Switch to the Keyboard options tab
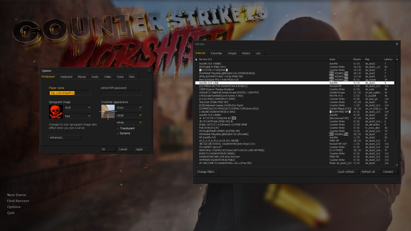 tap(67, 77)
